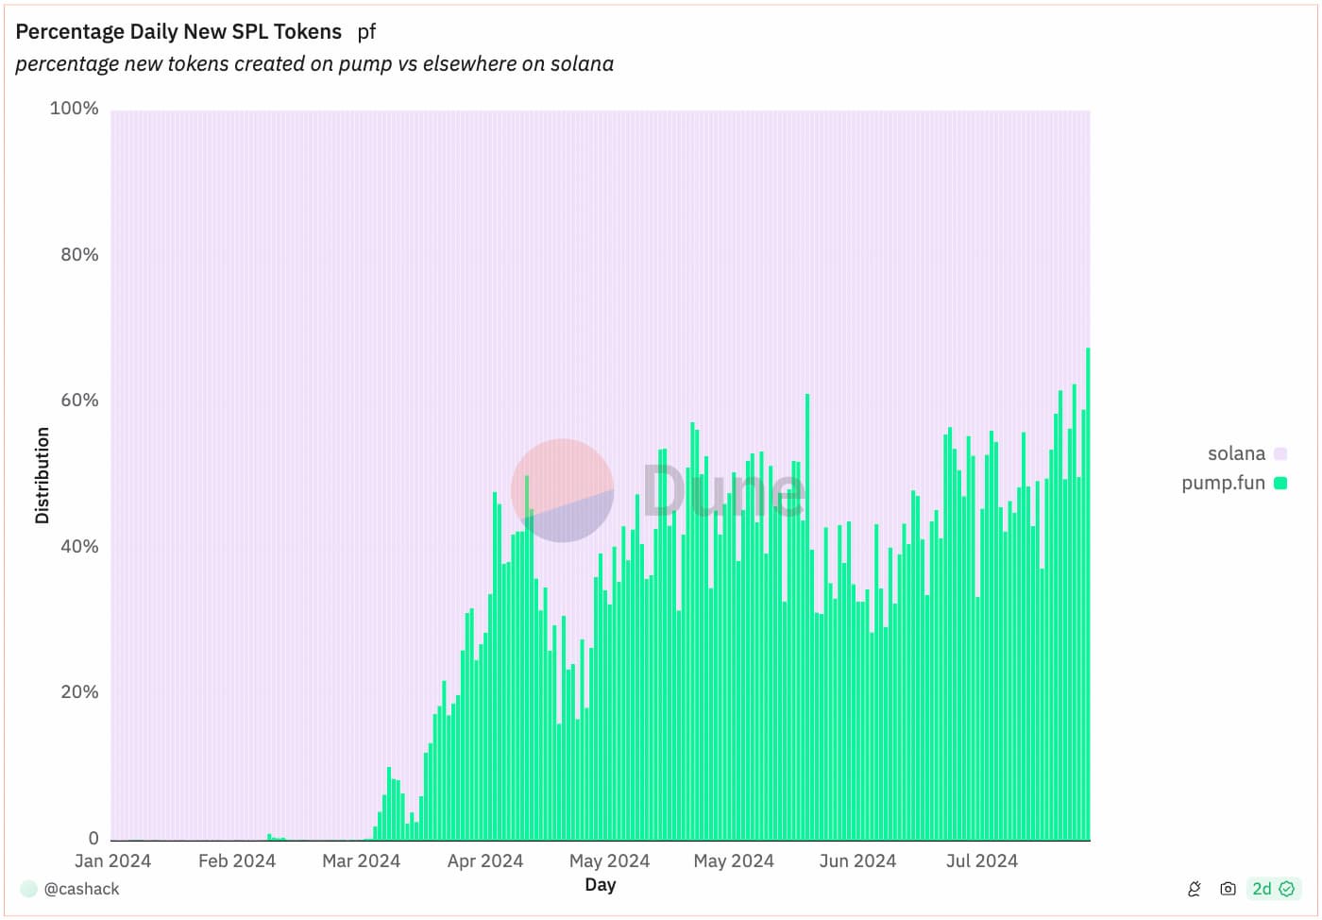Click the tallest green bar at chart's right edge

click(x=1088, y=594)
